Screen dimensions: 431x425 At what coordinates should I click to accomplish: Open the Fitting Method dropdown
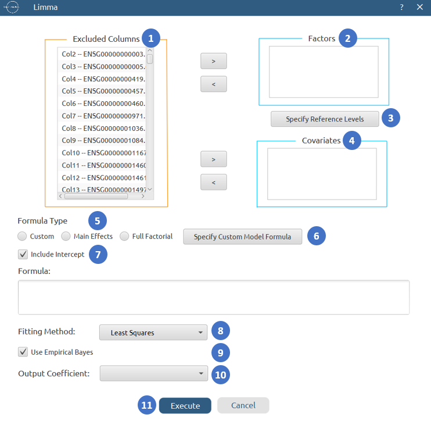pos(153,333)
